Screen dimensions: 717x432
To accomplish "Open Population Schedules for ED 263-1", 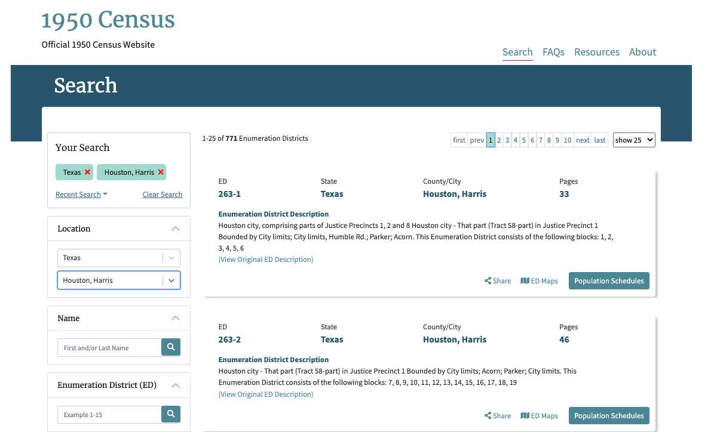I will point(609,280).
